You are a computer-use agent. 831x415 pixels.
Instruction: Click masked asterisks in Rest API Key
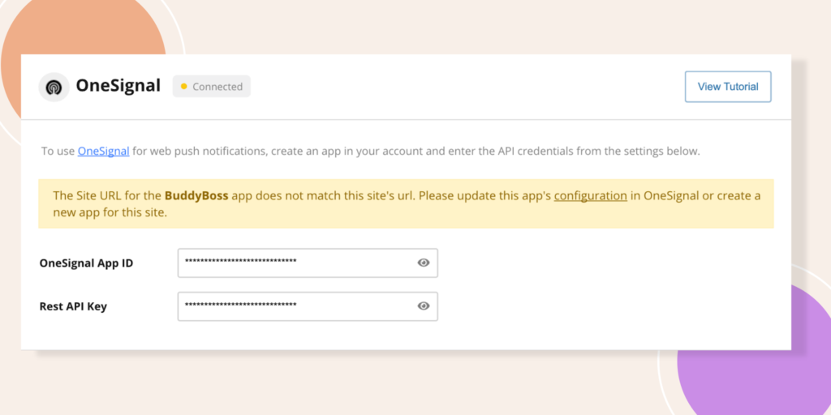[240, 304]
